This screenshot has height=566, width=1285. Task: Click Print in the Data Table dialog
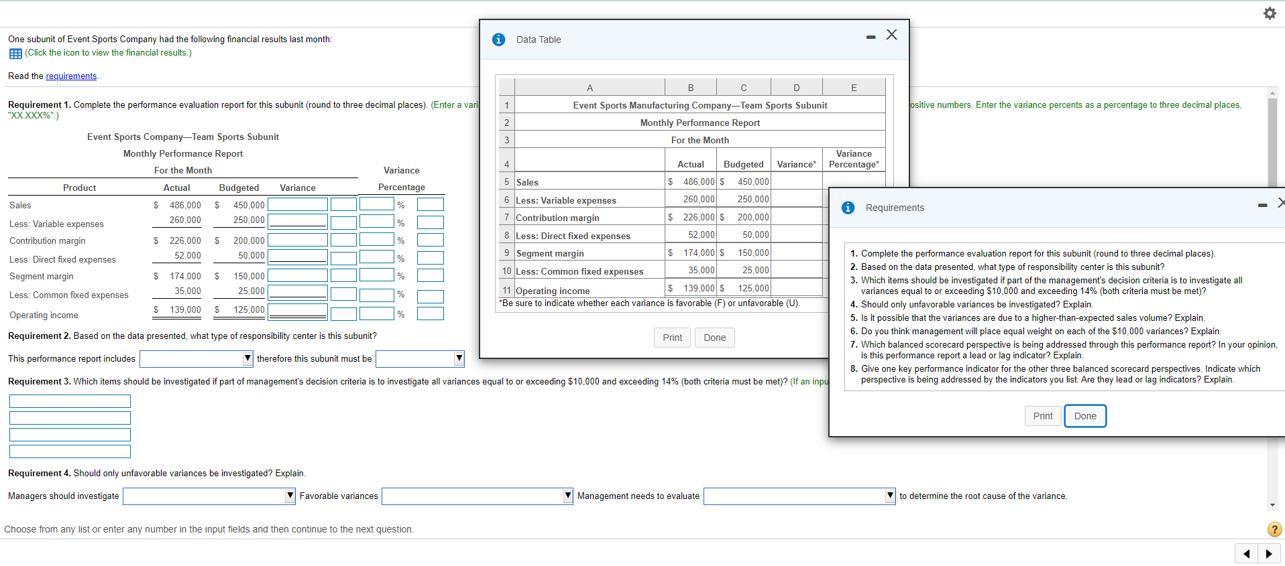pos(672,338)
